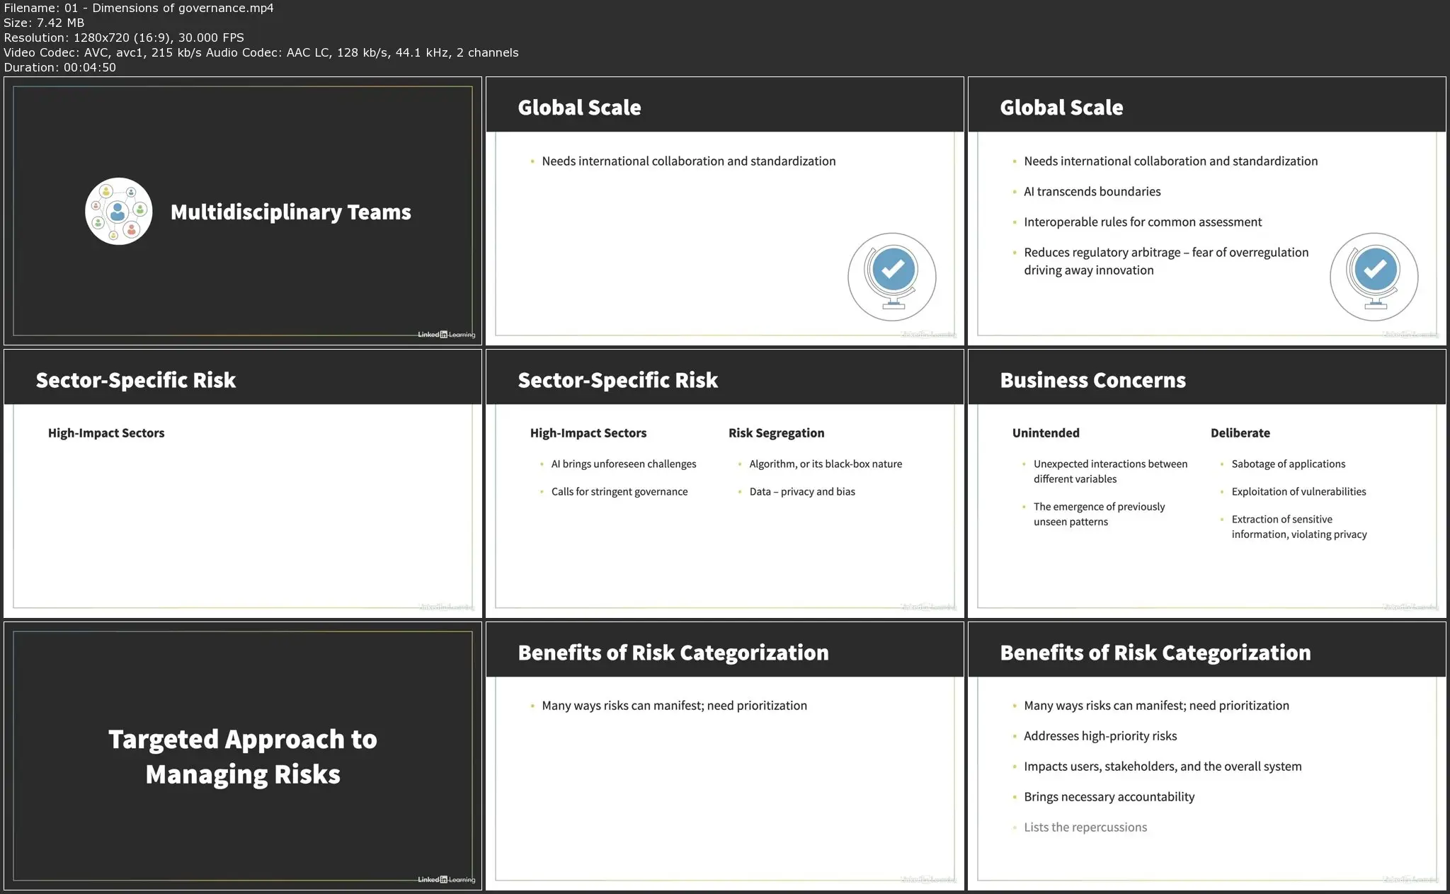Click 'AI transcends boundaries' bullet text
The height and width of the screenshot is (894, 1450).
click(x=1092, y=192)
